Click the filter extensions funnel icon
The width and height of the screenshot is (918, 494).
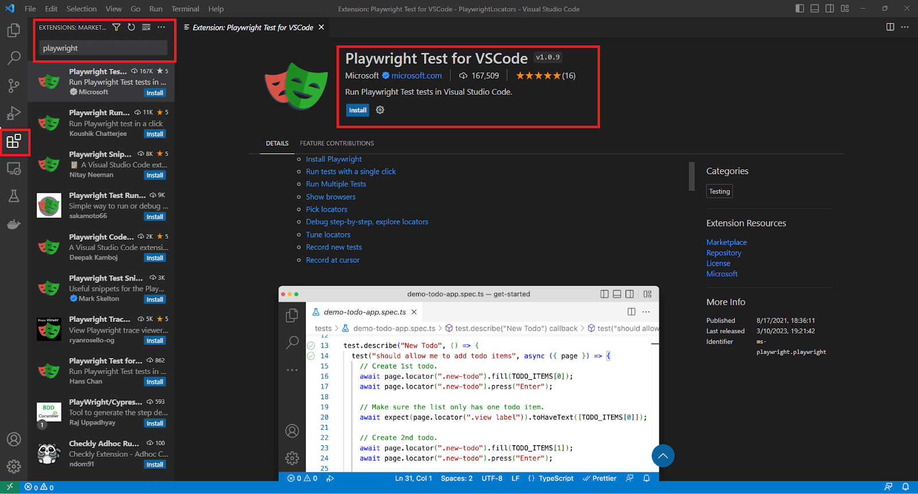click(x=116, y=27)
